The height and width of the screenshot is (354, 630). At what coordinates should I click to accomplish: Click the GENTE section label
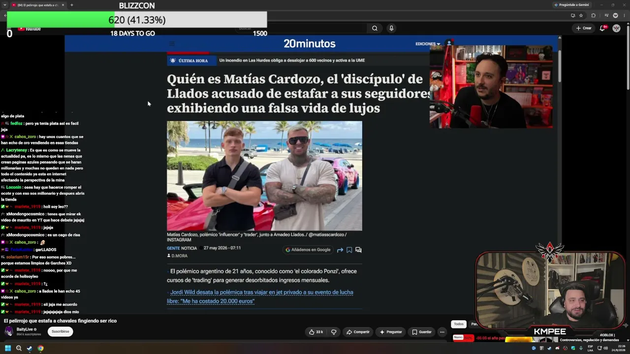(173, 248)
